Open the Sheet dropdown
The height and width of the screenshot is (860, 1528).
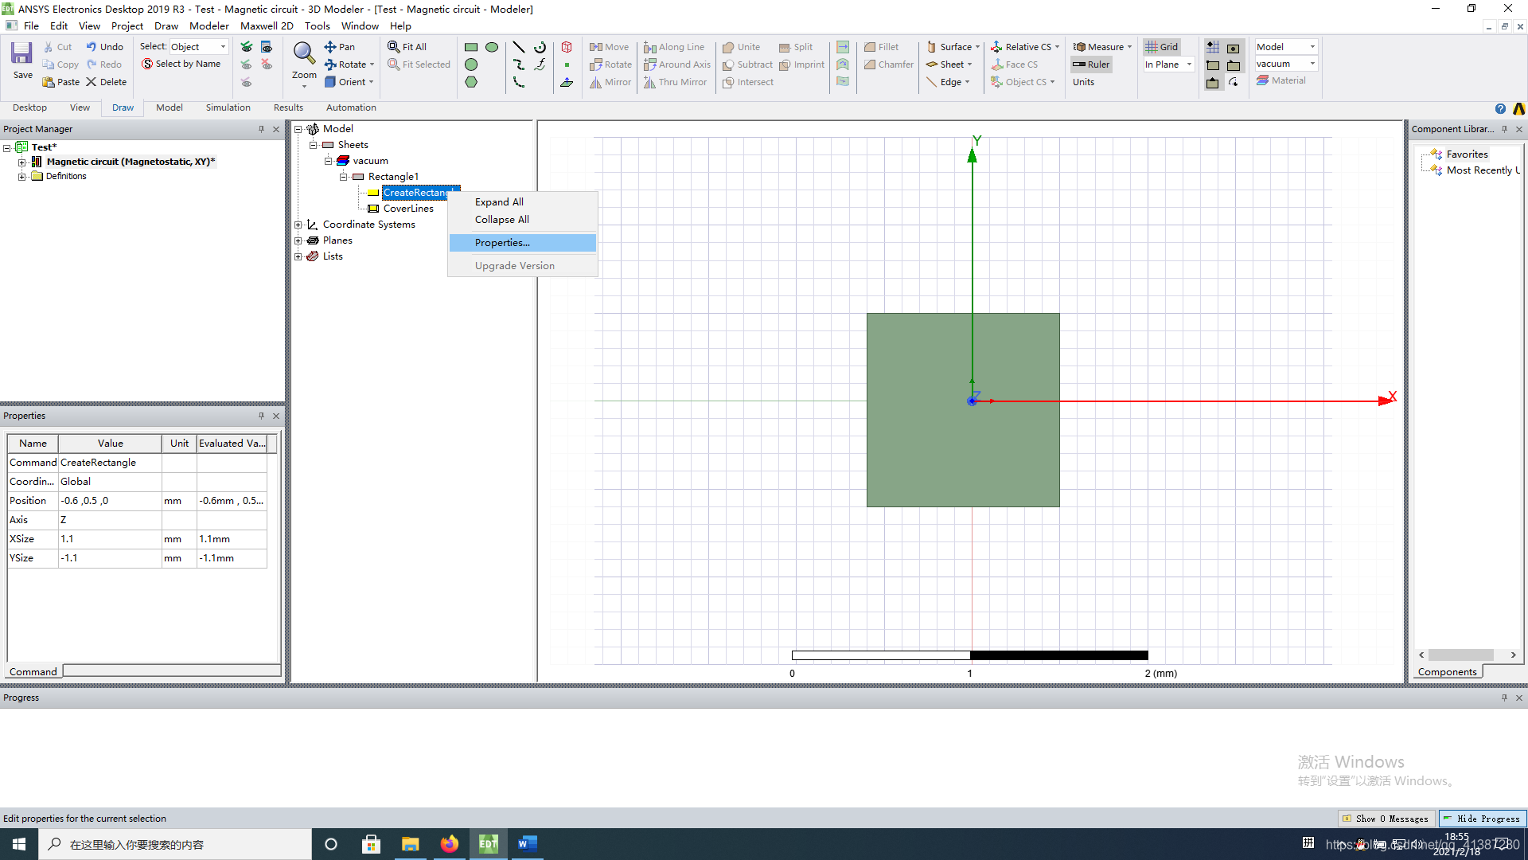point(949,64)
